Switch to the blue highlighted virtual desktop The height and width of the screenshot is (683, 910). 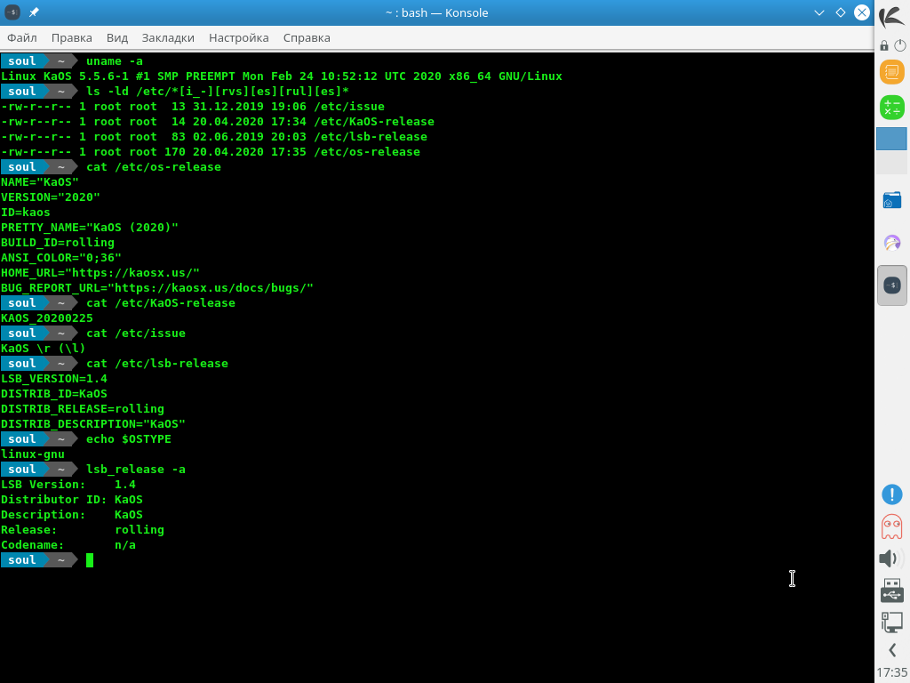tap(891, 140)
